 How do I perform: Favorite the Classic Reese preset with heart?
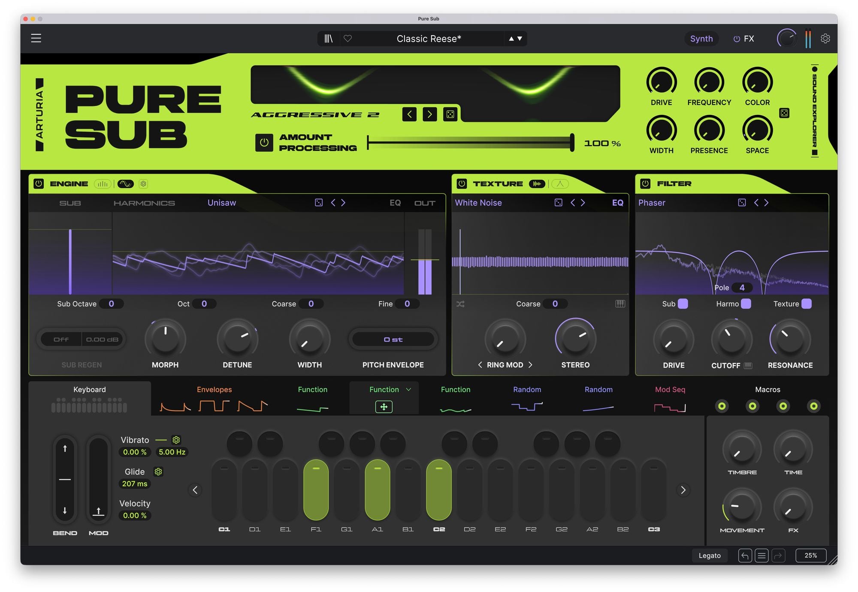(x=348, y=39)
